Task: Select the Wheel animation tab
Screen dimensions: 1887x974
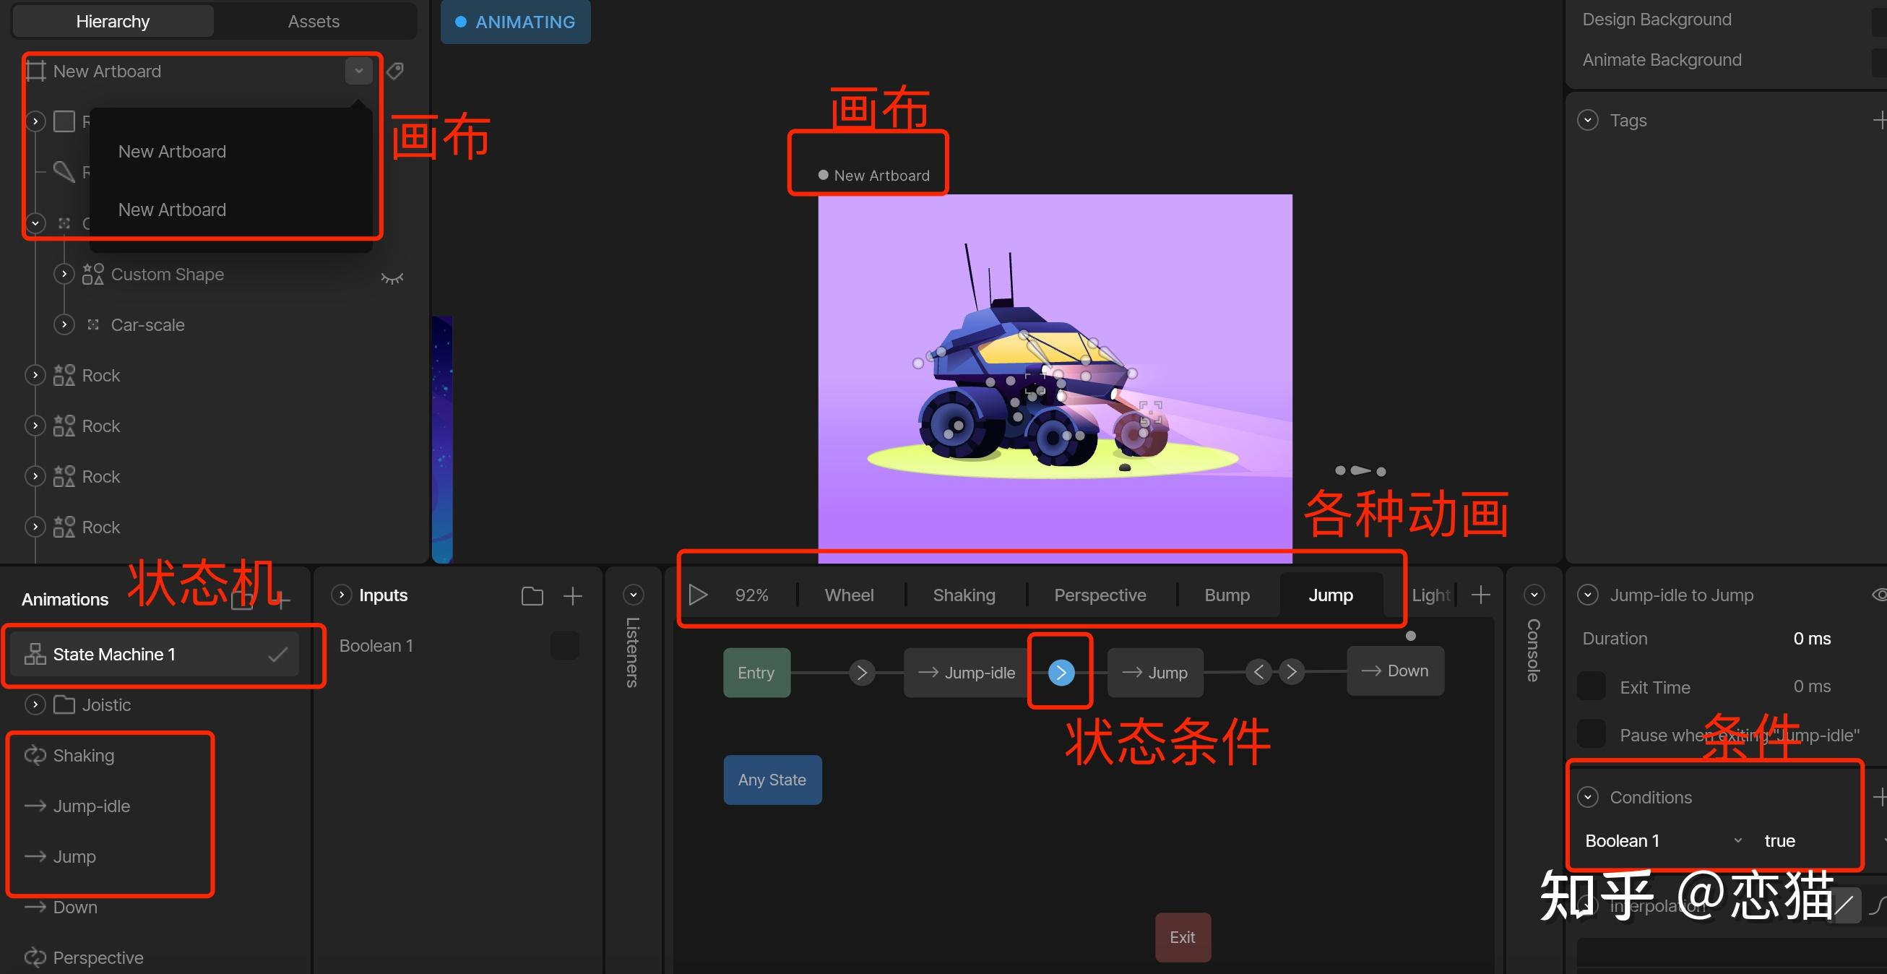Action: coord(849,595)
